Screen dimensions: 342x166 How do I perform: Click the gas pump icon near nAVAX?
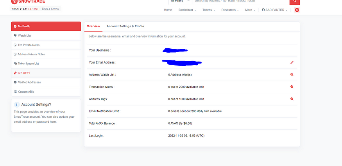coord(43,9)
